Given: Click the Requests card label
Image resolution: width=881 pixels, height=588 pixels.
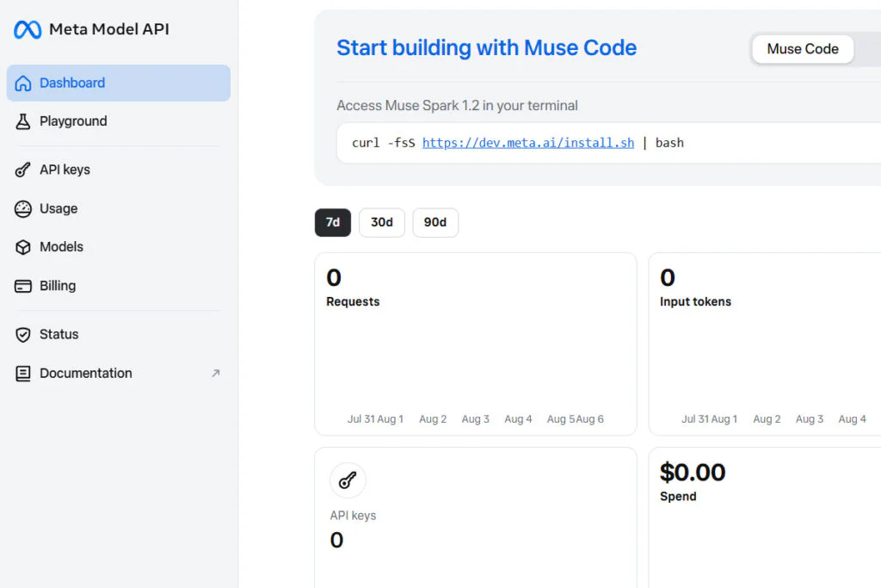Looking at the screenshot, I should click(x=353, y=302).
